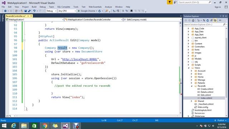Click the Navigate Backward toolbar icon
This screenshot has width=229, height=129.
(x=5, y=11)
